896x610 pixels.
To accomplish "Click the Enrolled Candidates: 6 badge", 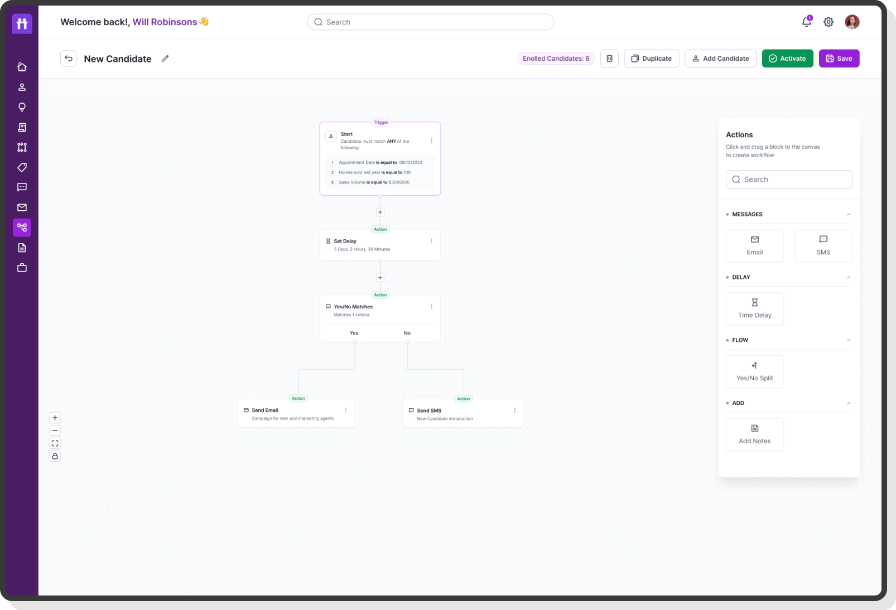I will 556,59.
